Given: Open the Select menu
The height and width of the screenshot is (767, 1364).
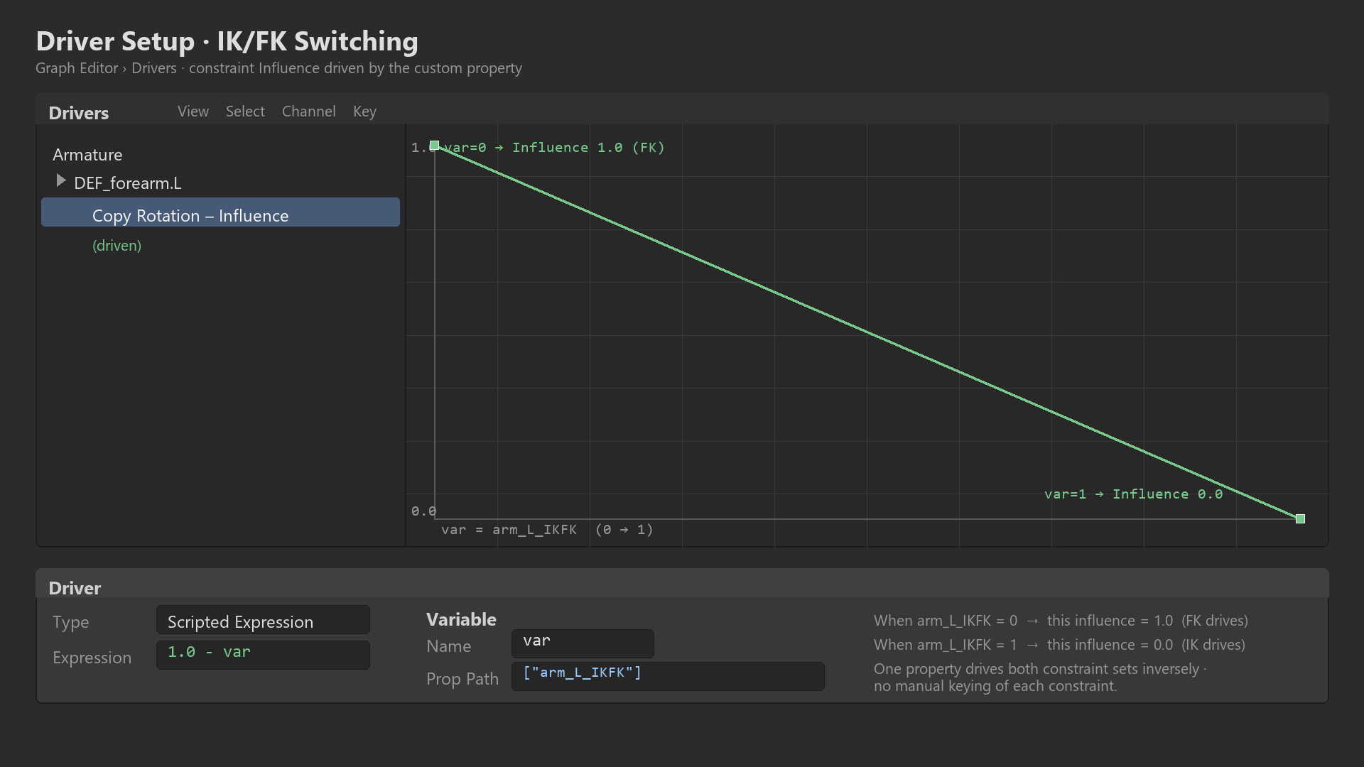Looking at the screenshot, I should pos(245,111).
